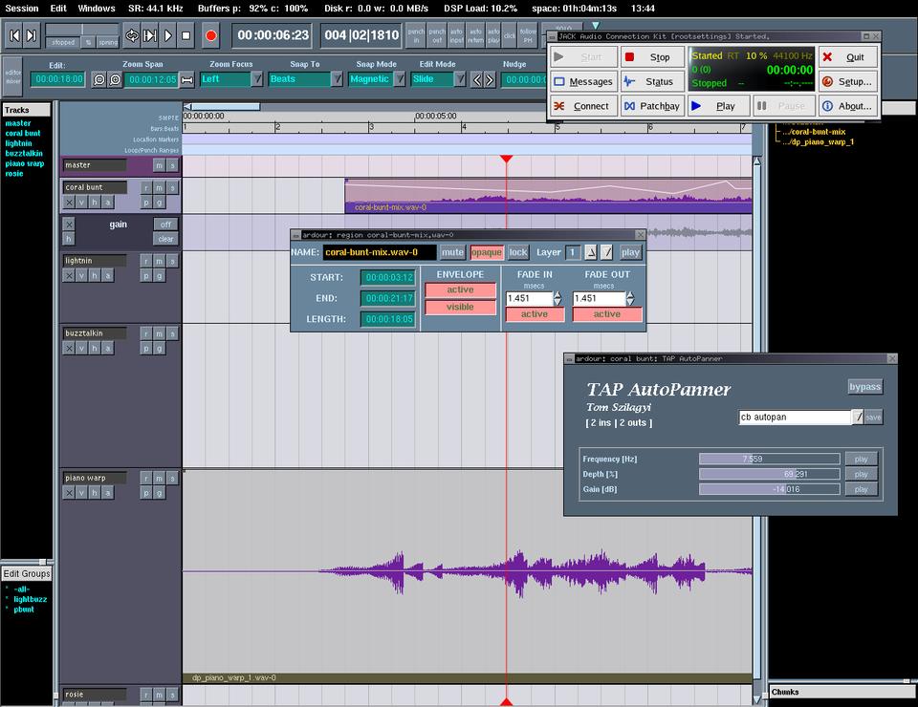The image size is (918, 707).
Task: Toggle the envelope visible button
Action: [460, 308]
